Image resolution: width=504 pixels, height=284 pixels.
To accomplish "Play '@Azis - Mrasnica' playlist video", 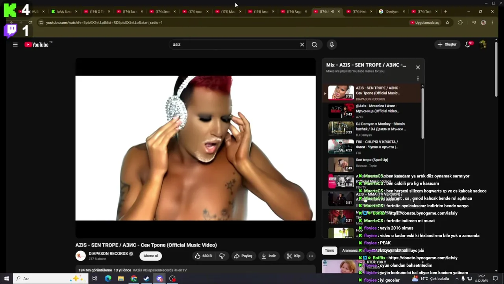I will pyautogui.click(x=372, y=111).
